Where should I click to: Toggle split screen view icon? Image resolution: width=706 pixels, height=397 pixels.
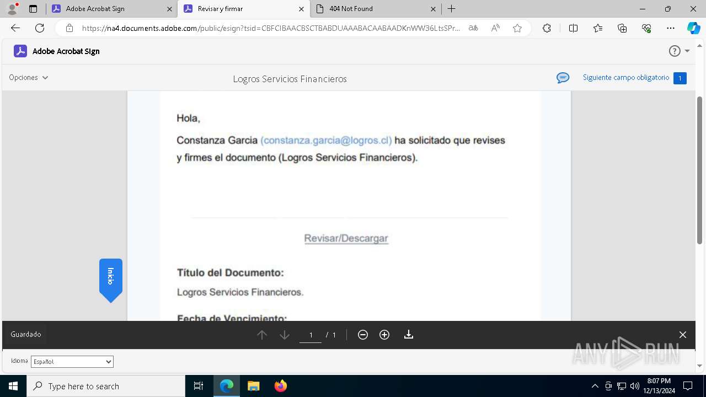tap(573, 28)
